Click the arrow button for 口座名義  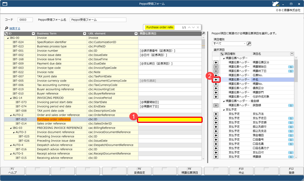[216, 144]
